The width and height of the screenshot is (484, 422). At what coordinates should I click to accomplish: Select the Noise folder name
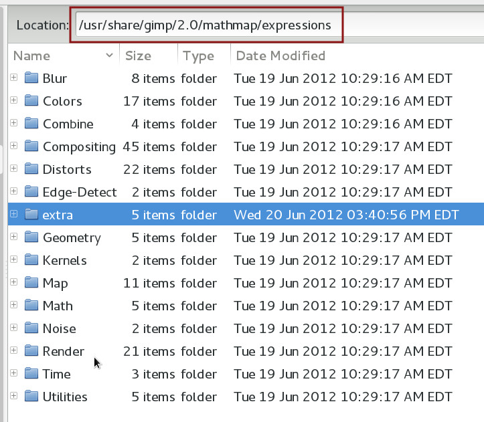point(60,328)
